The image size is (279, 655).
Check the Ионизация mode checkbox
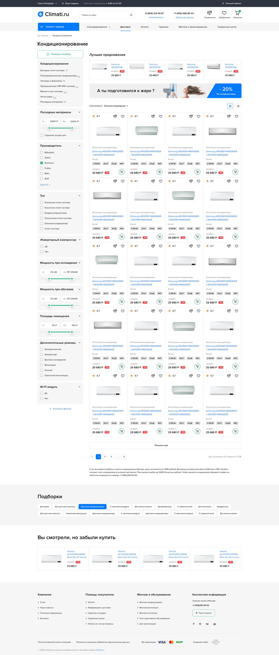coord(41,365)
